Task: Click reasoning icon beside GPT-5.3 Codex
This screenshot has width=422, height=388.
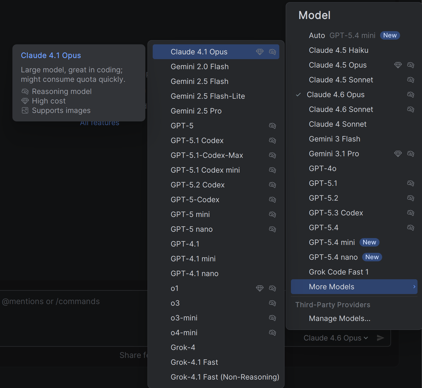Action: coord(411,213)
